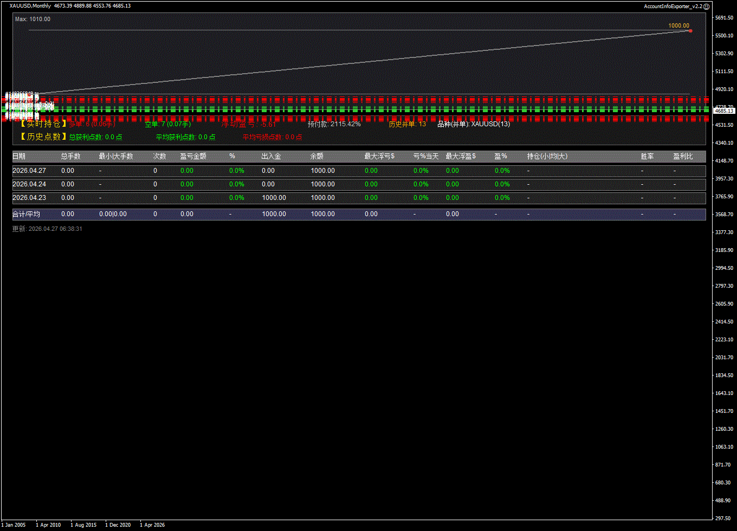Click the 合计/平均 summary row label
This screenshot has height=531, width=737.
(26, 214)
